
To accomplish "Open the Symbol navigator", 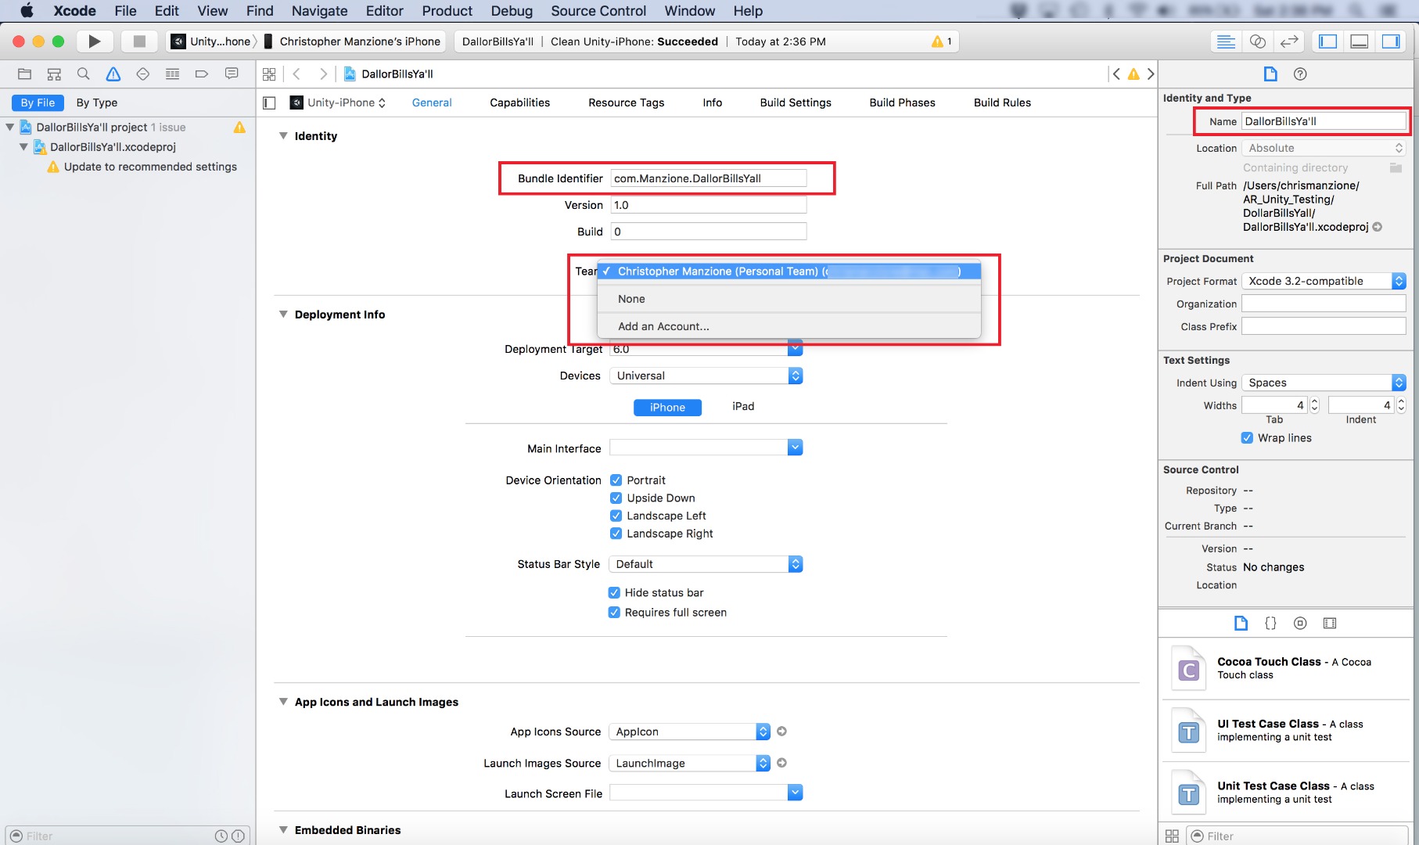I will (x=54, y=74).
